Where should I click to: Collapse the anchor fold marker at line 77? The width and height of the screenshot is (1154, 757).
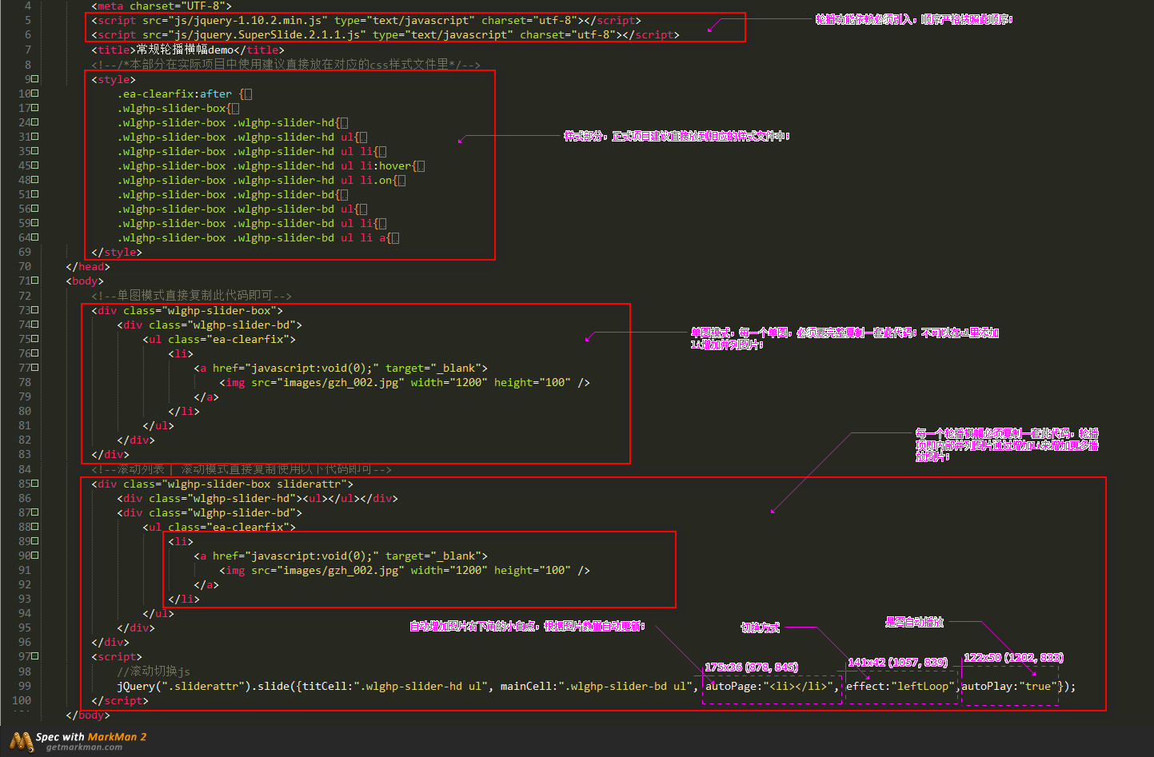(x=35, y=368)
